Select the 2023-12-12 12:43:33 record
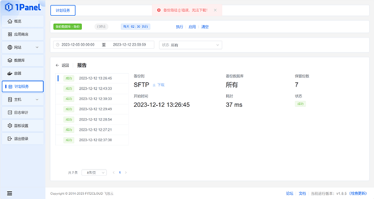 click(x=92, y=88)
